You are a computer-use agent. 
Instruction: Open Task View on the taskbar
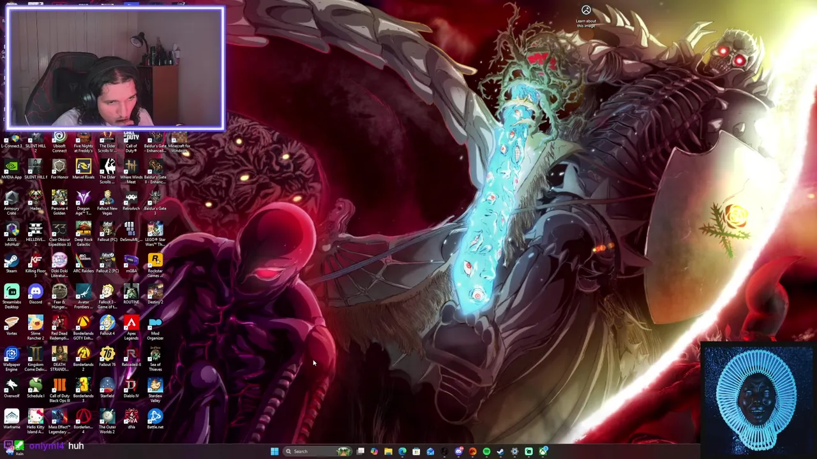pyautogui.click(x=361, y=451)
